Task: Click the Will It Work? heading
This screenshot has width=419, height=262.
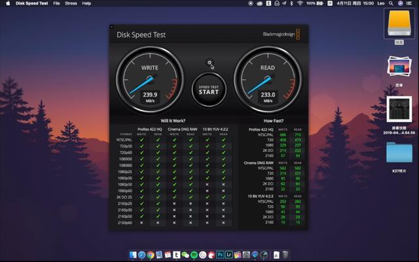Action: pyautogui.click(x=173, y=121)
